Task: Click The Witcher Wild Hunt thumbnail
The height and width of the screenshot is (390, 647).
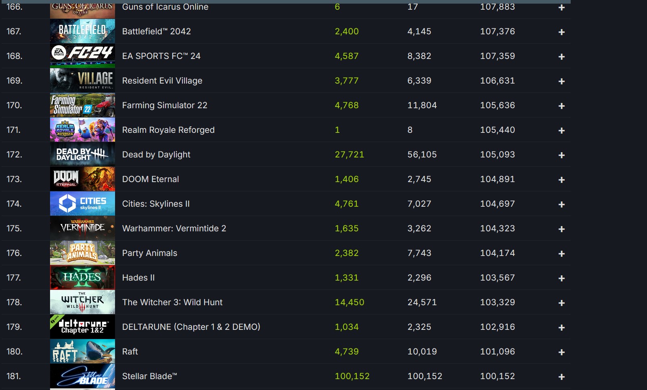Action: [x=82, y=302]
